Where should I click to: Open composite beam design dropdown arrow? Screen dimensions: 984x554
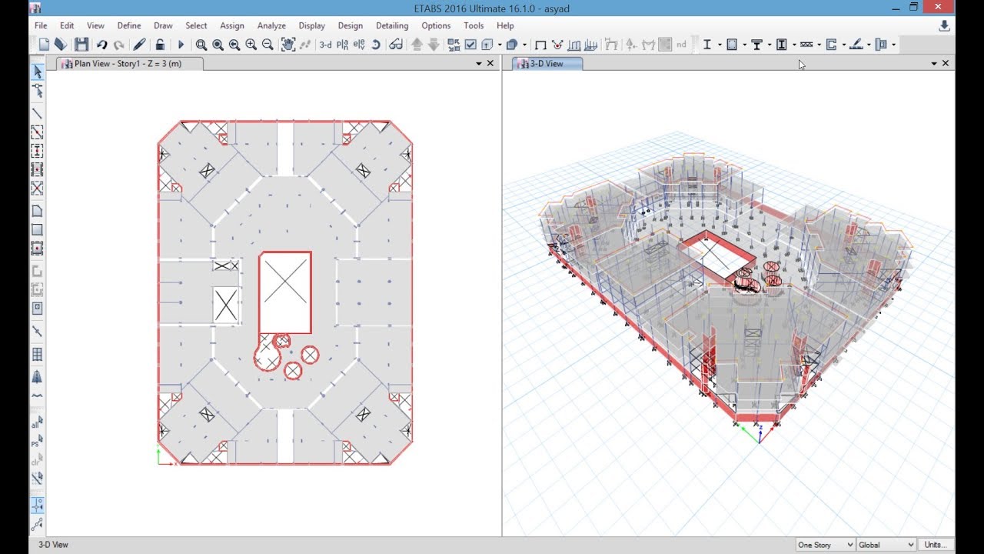(770, 45)
